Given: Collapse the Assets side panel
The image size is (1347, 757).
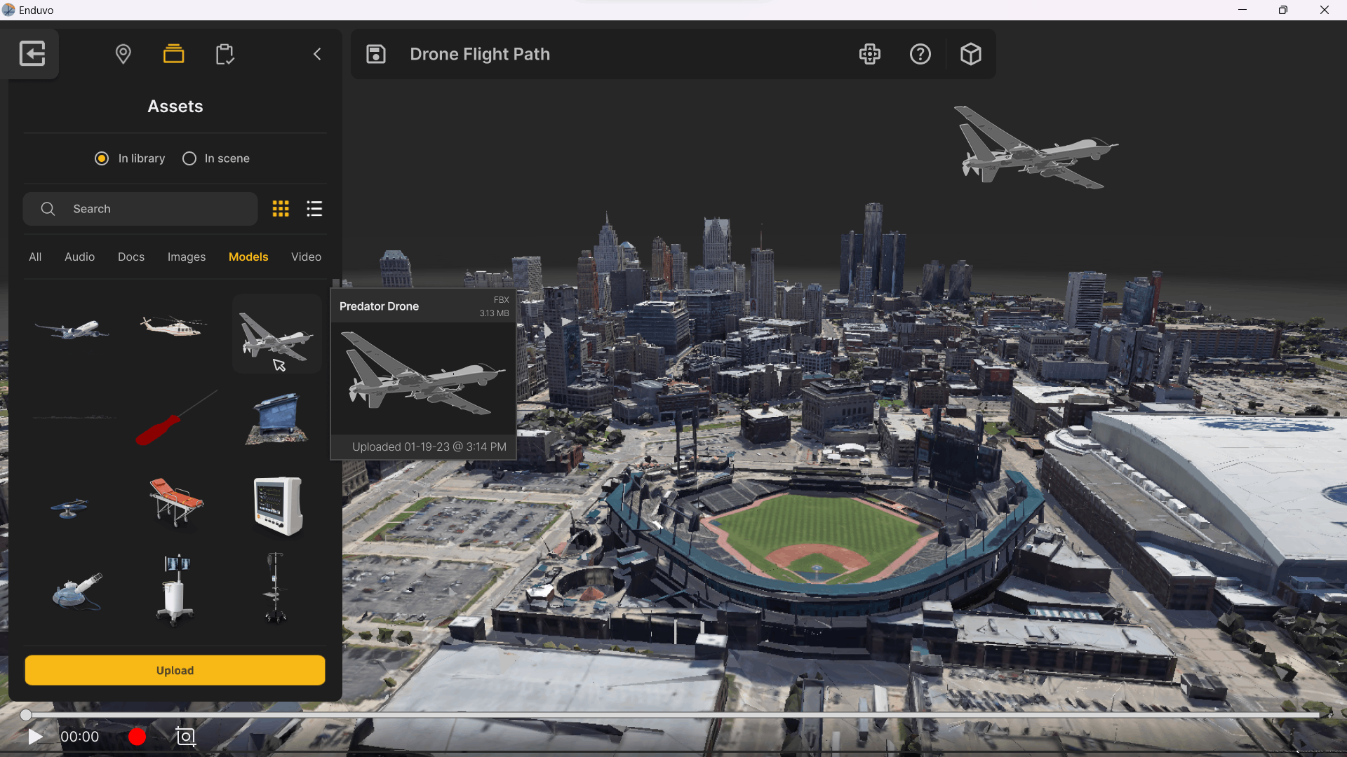Looking at the screenshot, I should 317,54.
